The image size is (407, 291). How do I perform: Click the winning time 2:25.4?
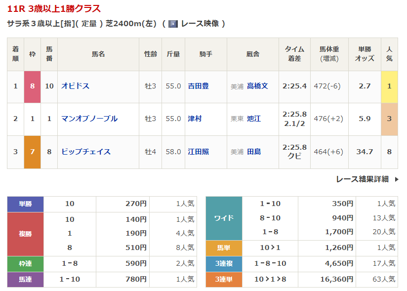tap(294, 86)
